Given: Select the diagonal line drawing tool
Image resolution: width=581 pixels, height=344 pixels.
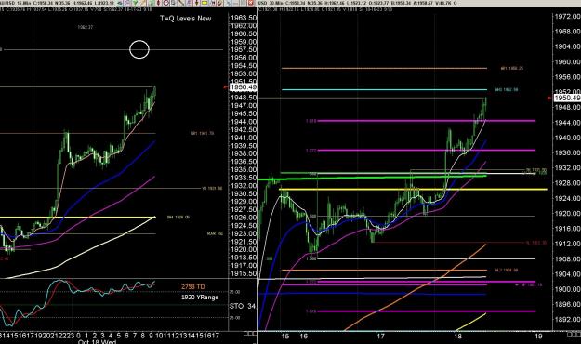Looking at the screenshot, I should pyautogui.click(x=181, y=3).
